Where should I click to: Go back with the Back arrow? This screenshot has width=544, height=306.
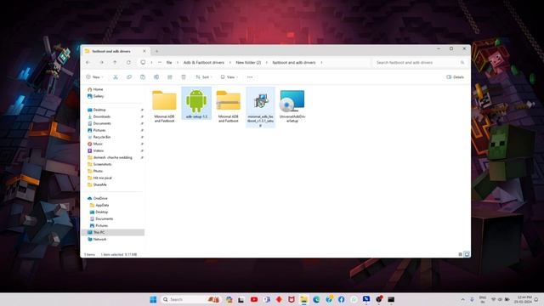tap(88, 62)
